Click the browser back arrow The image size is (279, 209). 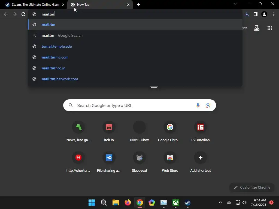(x=6, y=14)
